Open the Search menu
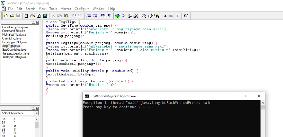The width and height of the screenshot is (283, 137). (30, 9)
